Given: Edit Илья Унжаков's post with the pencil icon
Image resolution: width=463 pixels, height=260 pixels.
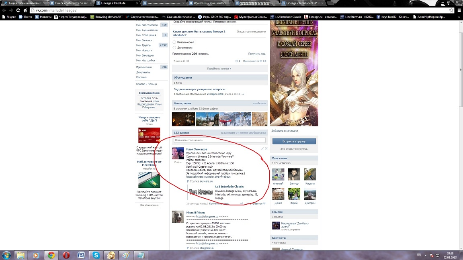Looking at the screenshot, I should coord(262,148).
